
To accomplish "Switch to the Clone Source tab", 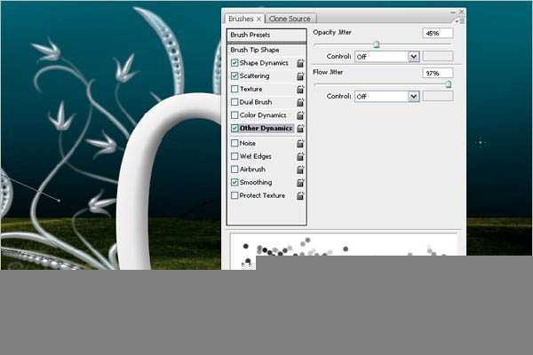I will pyautogui.click(x=290, y=19).
